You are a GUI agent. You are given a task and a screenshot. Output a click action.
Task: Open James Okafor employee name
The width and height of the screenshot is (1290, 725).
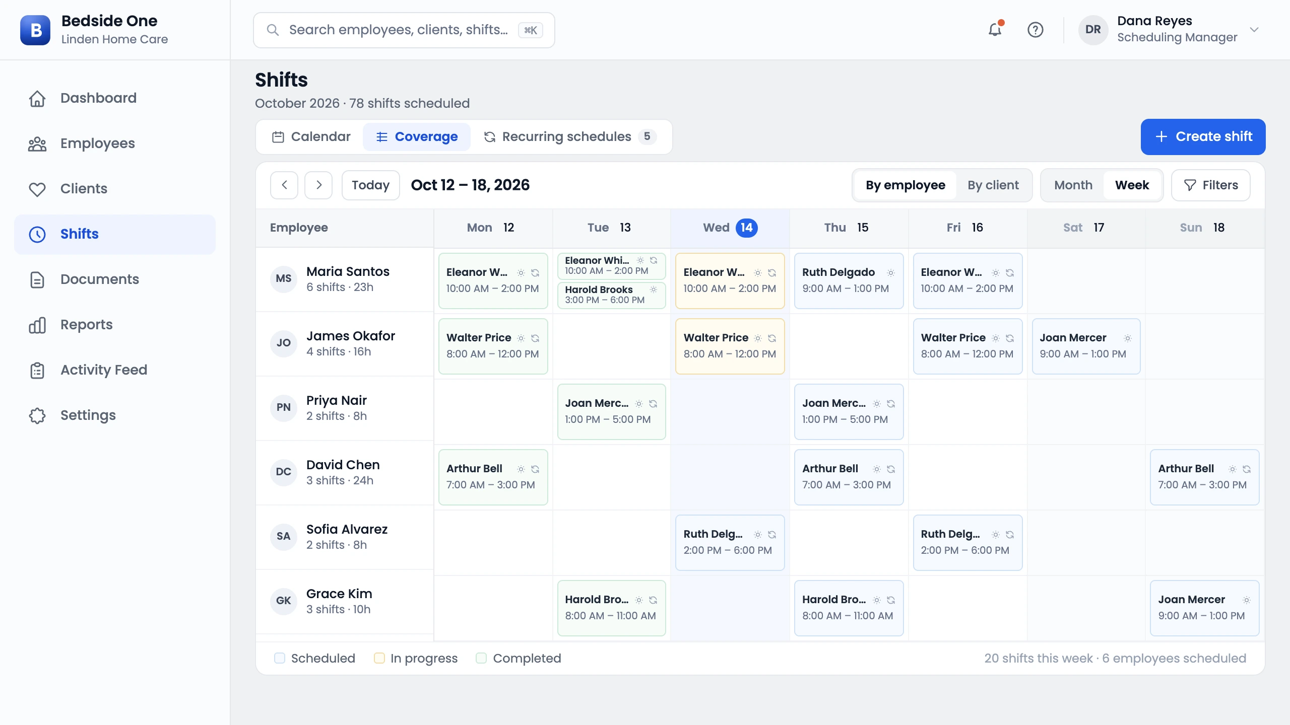coord(351,336)
